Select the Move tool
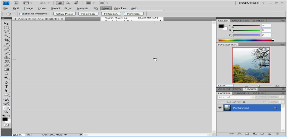Viewport: 287px width, 137px height. tap(6, 23)
